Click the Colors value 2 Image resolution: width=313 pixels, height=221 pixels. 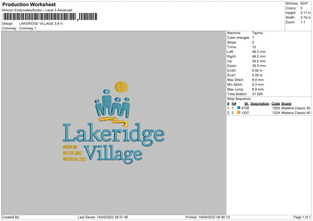[x=301, y=8]
